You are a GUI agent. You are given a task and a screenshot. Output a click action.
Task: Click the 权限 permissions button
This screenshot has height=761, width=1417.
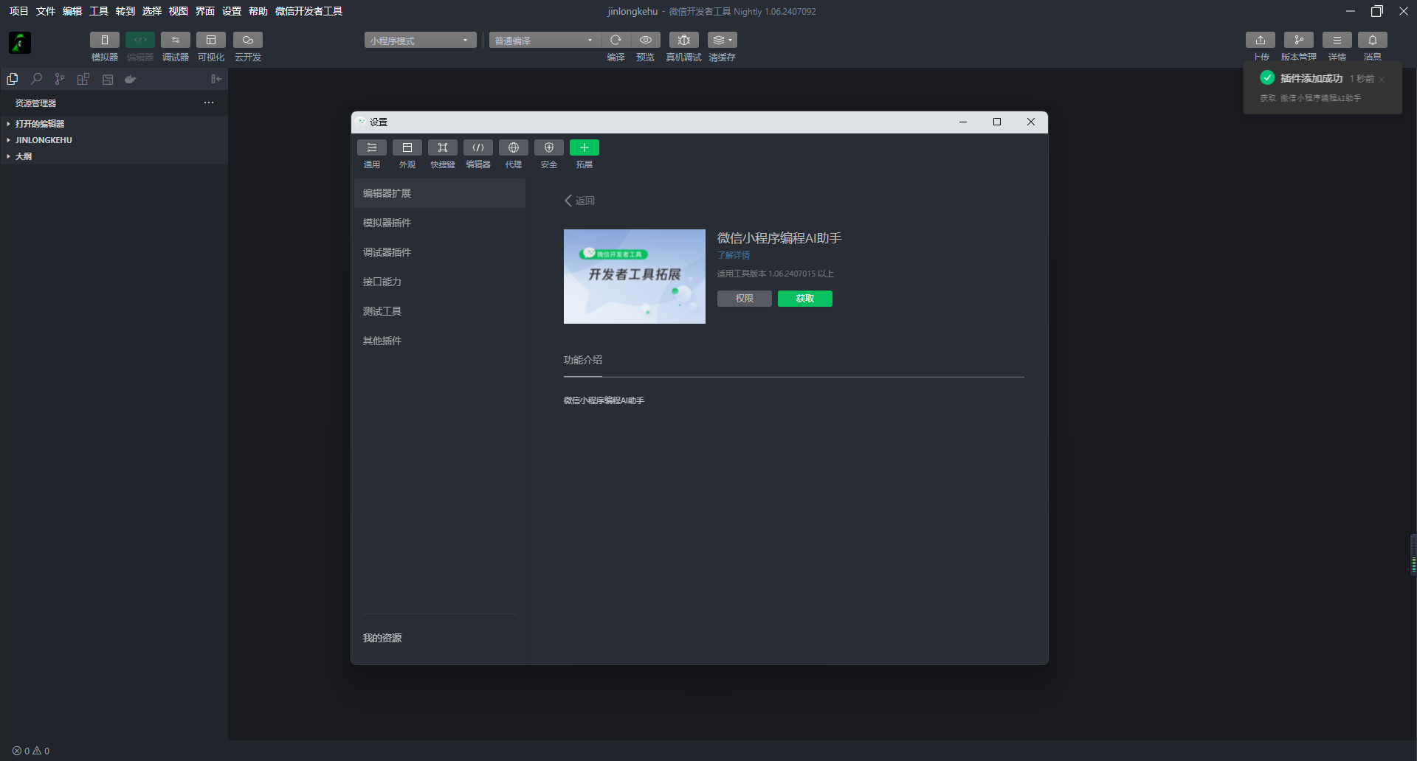745,299
